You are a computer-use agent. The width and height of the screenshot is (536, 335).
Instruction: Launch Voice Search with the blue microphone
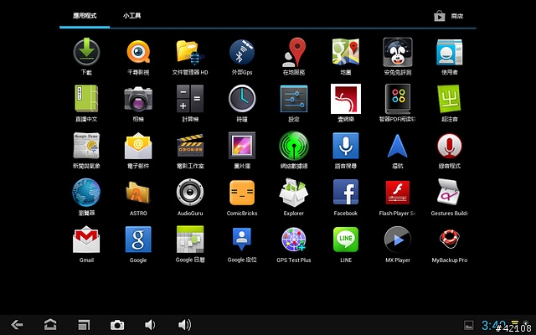(x=346, y=146)
